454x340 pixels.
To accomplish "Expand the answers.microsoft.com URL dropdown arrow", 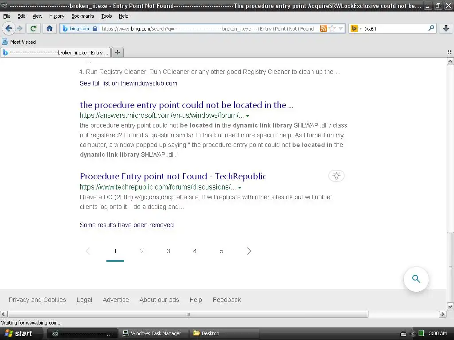I will (247, 116).
